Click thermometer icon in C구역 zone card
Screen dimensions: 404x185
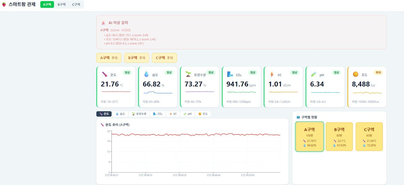click(364, 141)
